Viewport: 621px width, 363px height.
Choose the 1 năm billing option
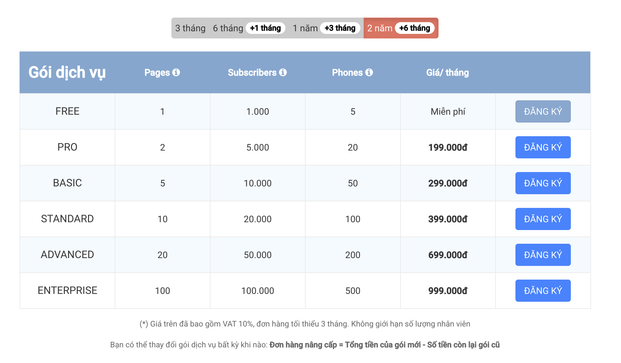click(x=305, y=28)
